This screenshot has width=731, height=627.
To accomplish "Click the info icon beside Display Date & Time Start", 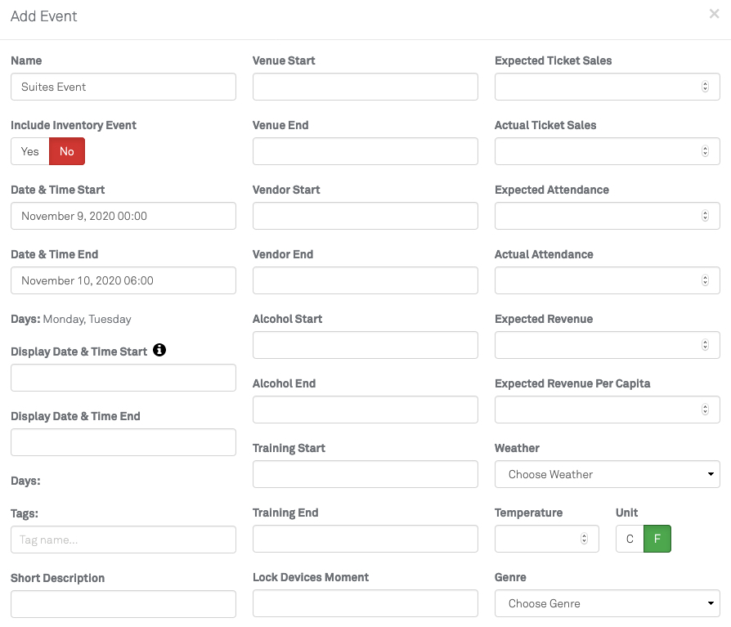I will click(x=159, y=350).
